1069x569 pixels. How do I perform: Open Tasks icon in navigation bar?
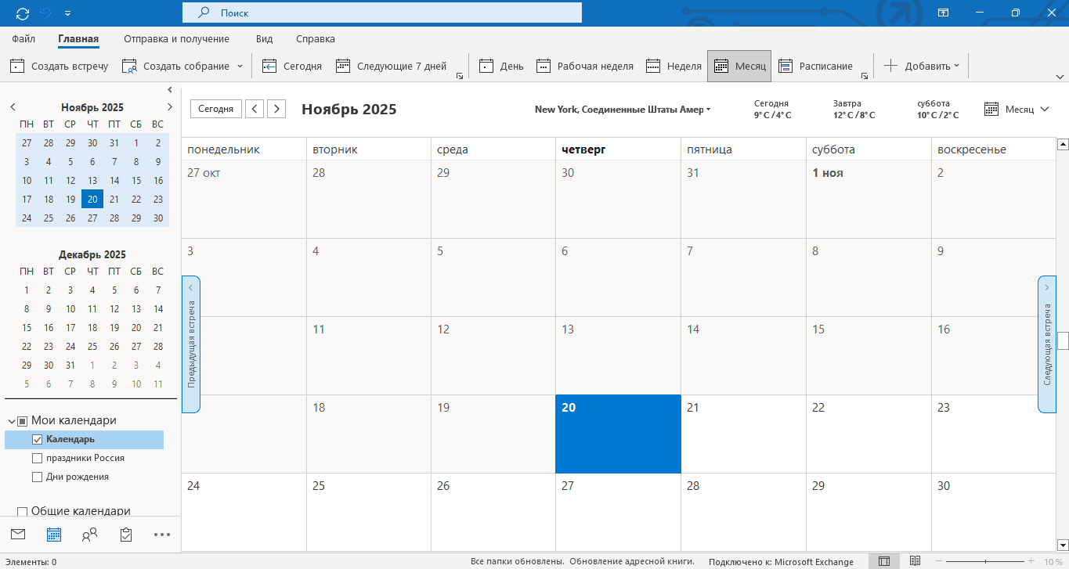tap(126, 535)
